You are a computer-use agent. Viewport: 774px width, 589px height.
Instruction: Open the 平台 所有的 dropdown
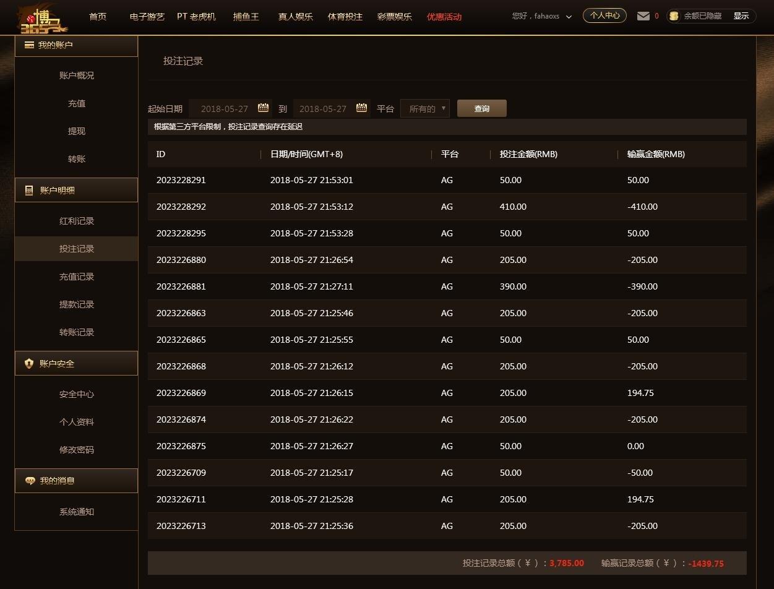425,108
